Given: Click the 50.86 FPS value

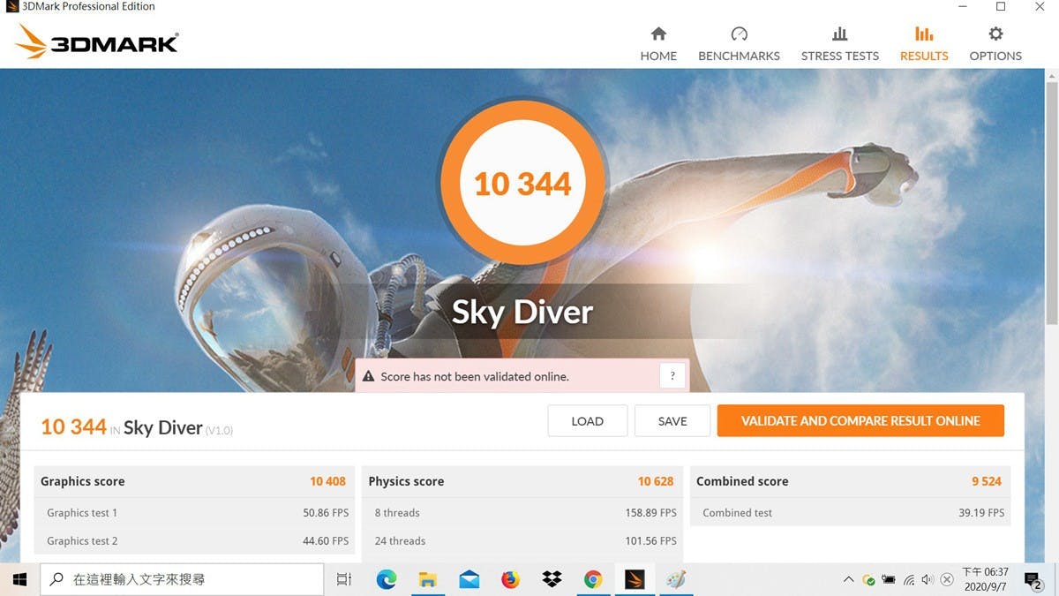Looking at the screenshot, I should pos(326,513).
